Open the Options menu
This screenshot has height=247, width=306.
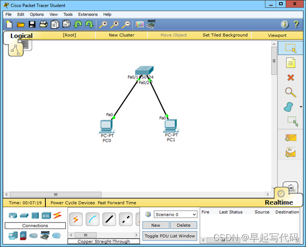[37, 14]
